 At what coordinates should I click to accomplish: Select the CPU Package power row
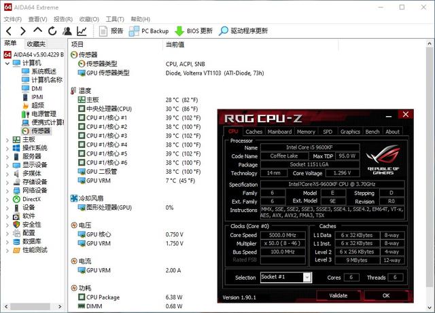coord(130,297)
